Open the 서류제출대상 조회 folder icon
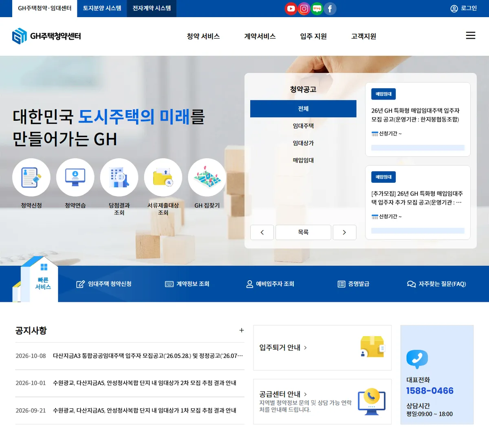Viewport: 489px width, 432px height. [x=163, y=177]
